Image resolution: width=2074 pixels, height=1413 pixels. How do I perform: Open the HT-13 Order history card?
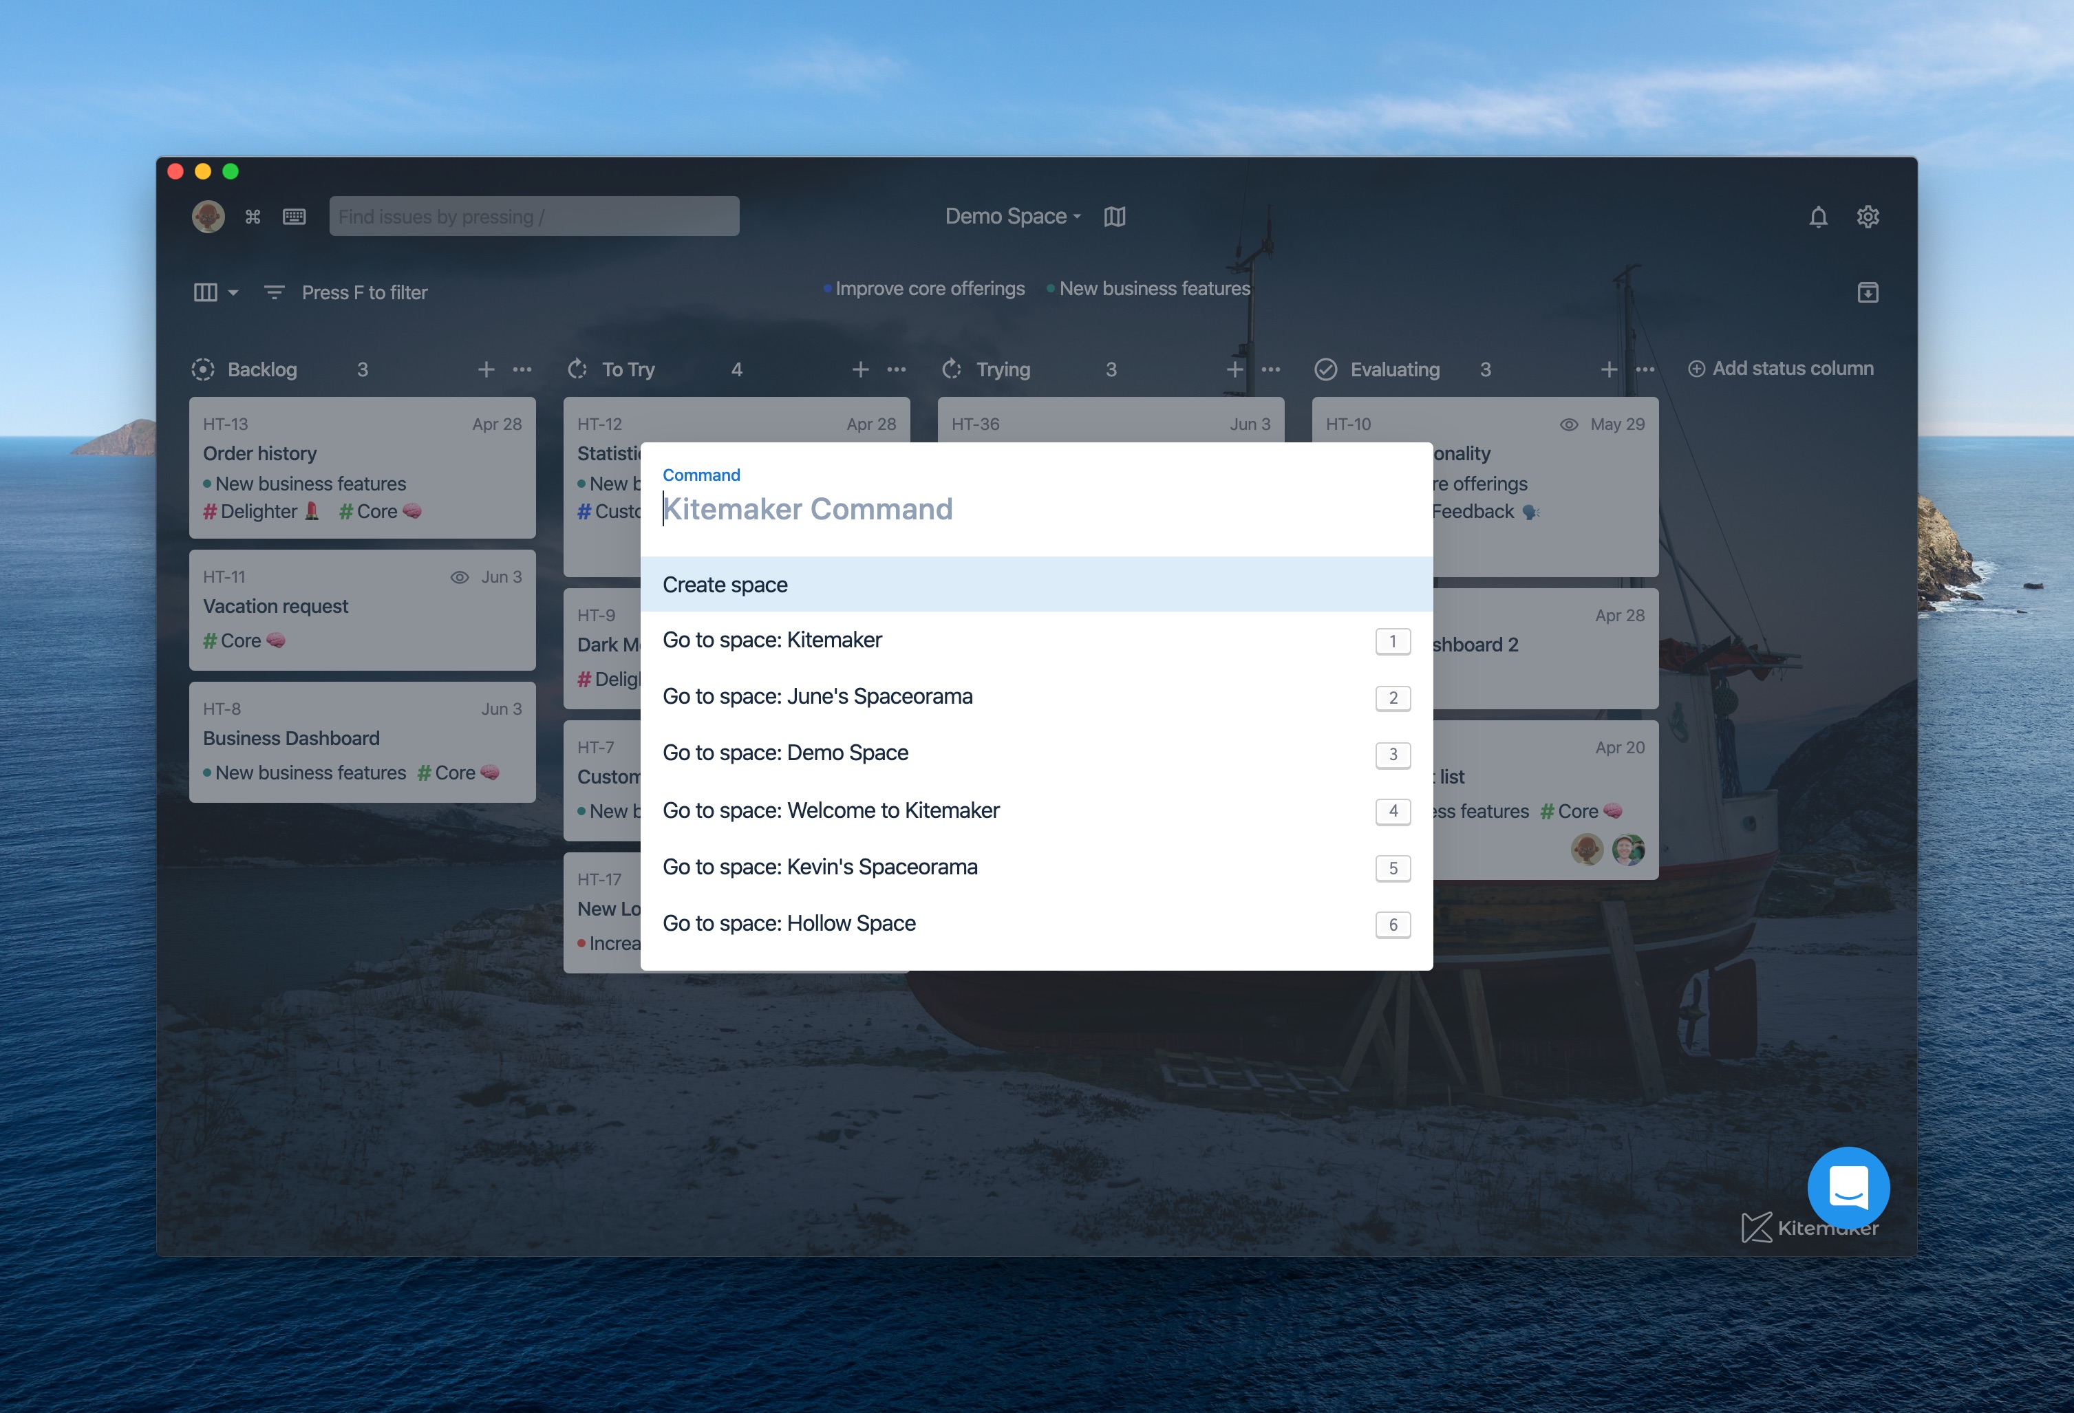coord(363,467)
